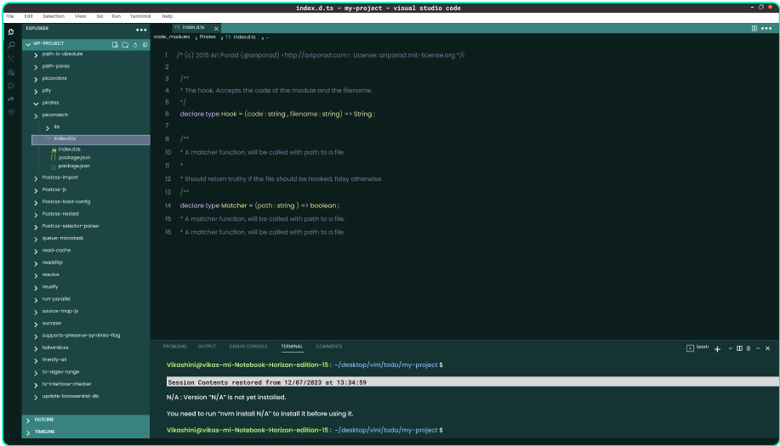The height and width of the screenshot is (446, 780).
Task: Split the editor to the right
Action: click(x=754, y=28)
